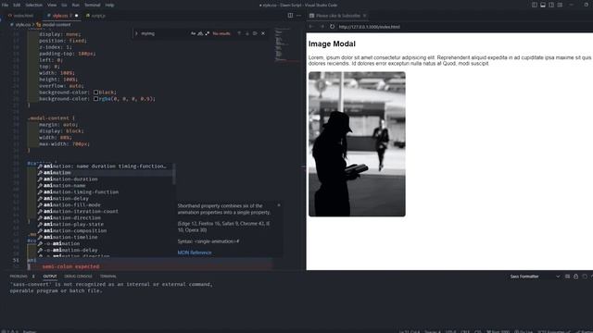Choose 'animation-direction' from the suggestion list
The height and width of the screenshot is (333, 593).
click(105, 217)
